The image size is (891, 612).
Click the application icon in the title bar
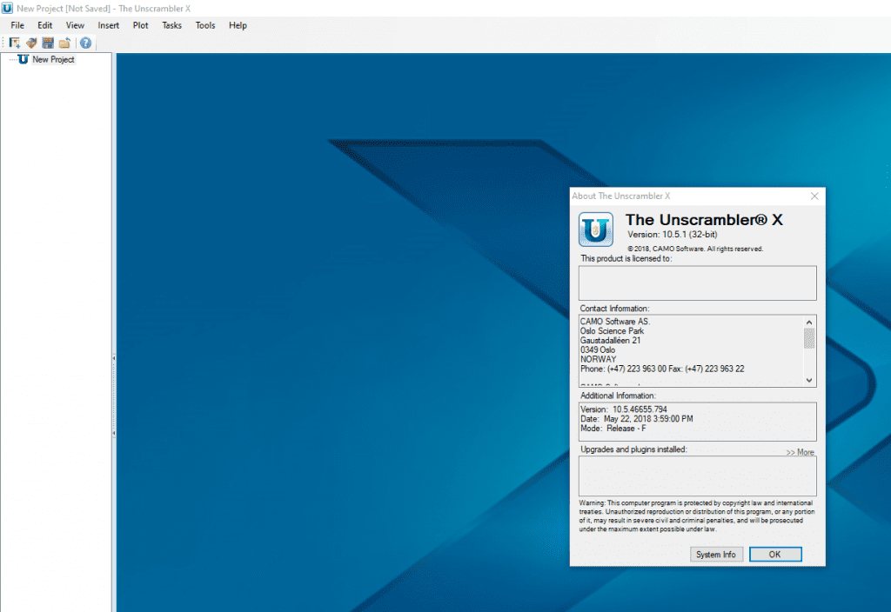(7, 8)
